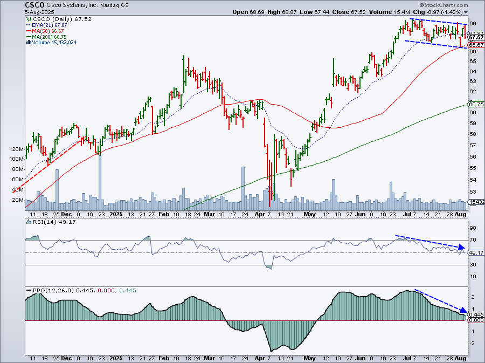Expand the dropdown arrow after Chg percentage
485x363 pixels.
(x=466, y=12)
